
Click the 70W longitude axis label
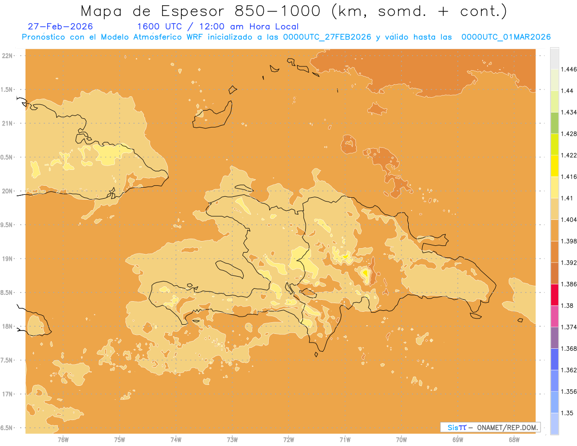click(401, 440)
